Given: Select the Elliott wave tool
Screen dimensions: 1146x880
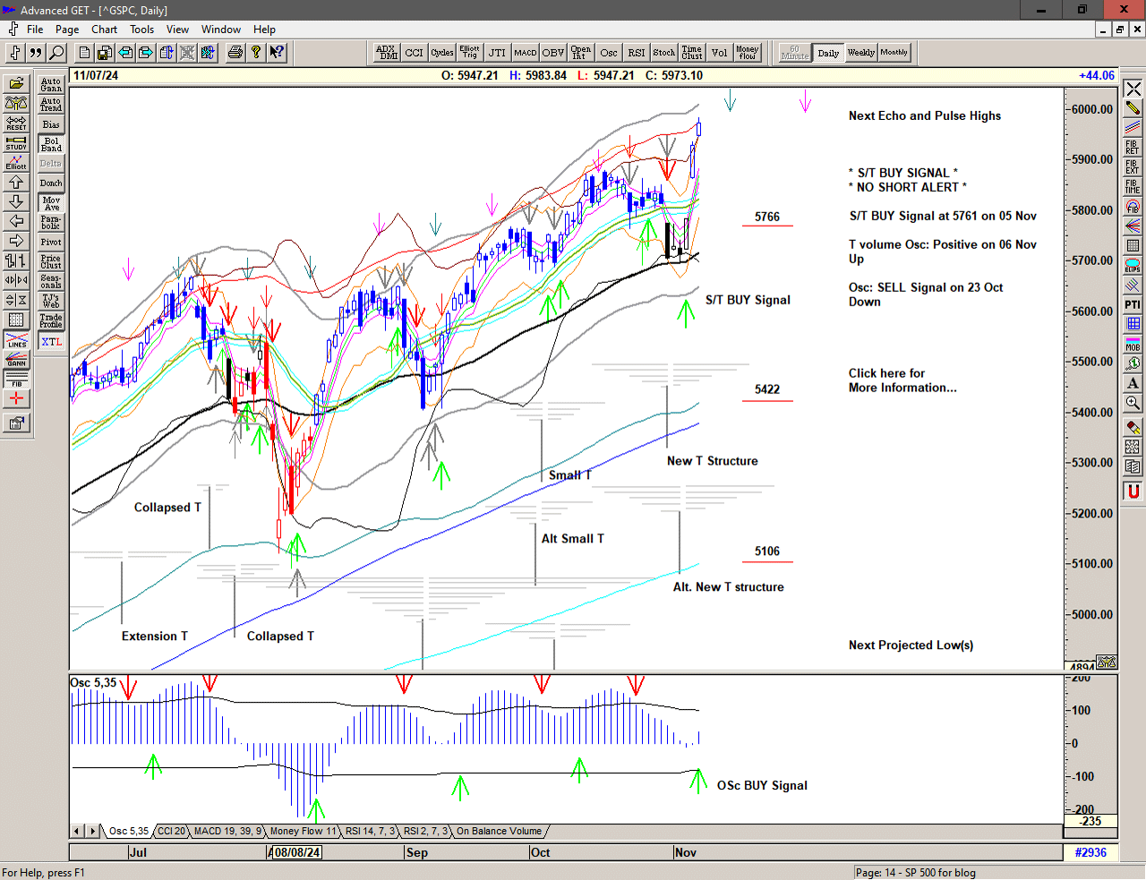Looking at the screenshot, I should (16, 162).
